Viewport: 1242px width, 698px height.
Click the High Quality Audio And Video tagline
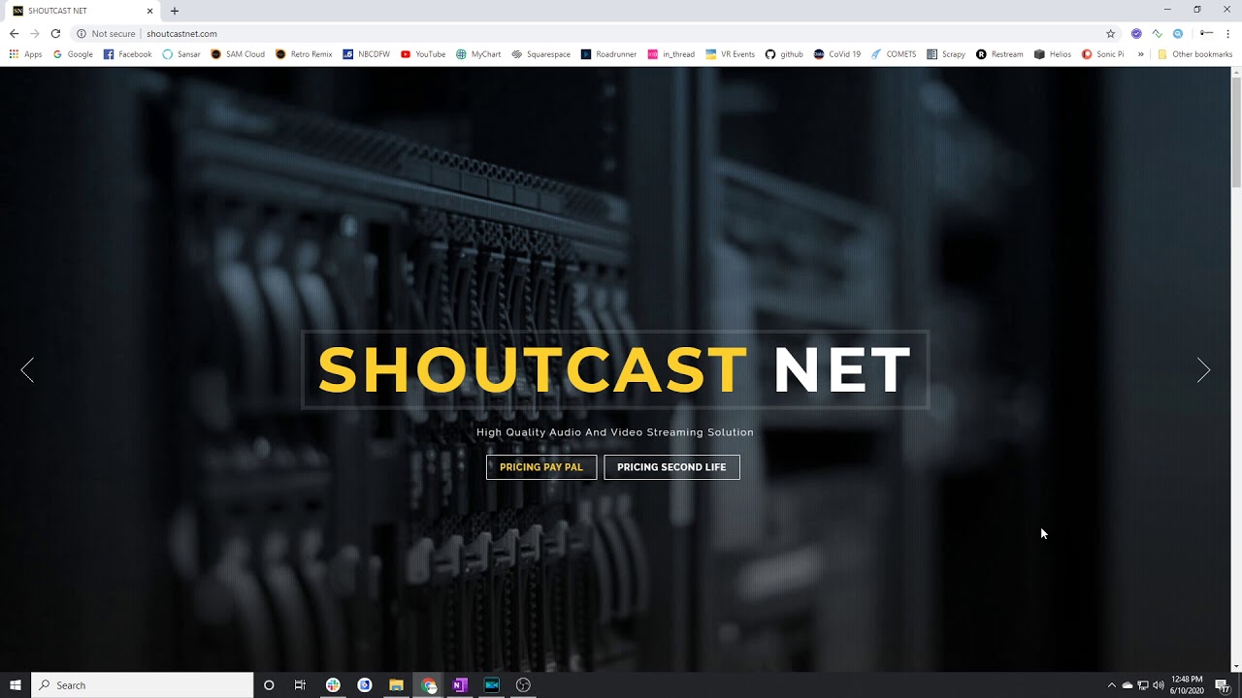[x=615, y=432]
